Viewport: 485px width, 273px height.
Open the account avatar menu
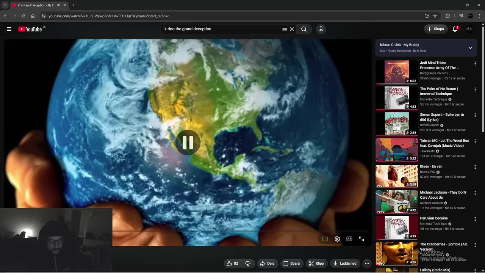click(470, 29)
